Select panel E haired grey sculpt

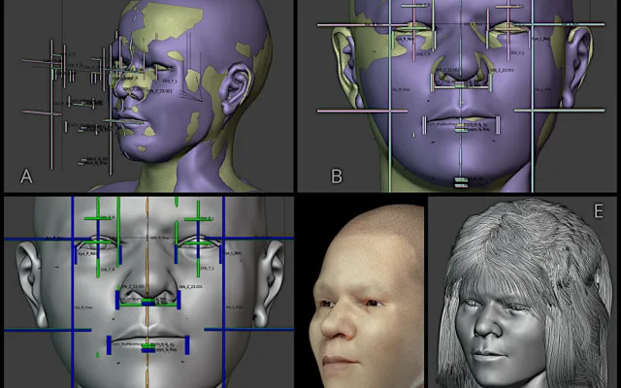(524, 292)
